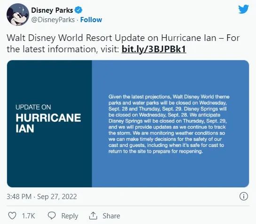Screen dimensions: 256x224
Task: Click the Share text label
Action: pos(112,216)
